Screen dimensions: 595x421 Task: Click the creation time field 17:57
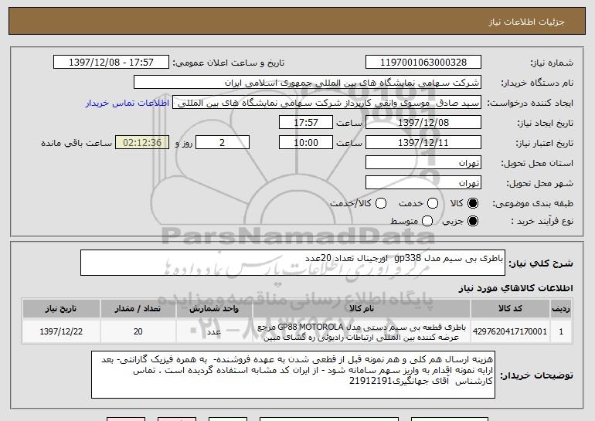306,123
